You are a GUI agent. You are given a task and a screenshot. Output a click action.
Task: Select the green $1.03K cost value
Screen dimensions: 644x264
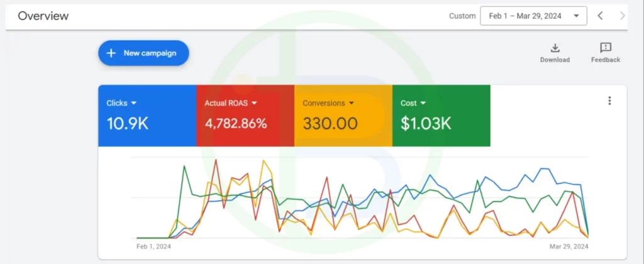426,124
